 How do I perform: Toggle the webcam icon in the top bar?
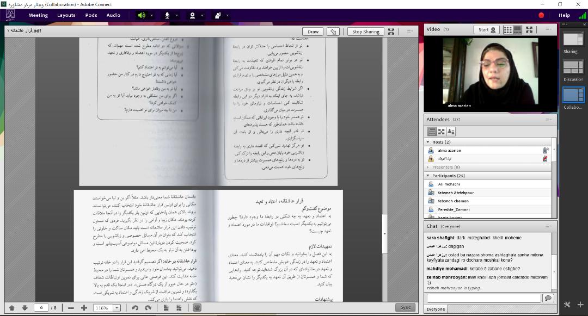tap(192, 15)
